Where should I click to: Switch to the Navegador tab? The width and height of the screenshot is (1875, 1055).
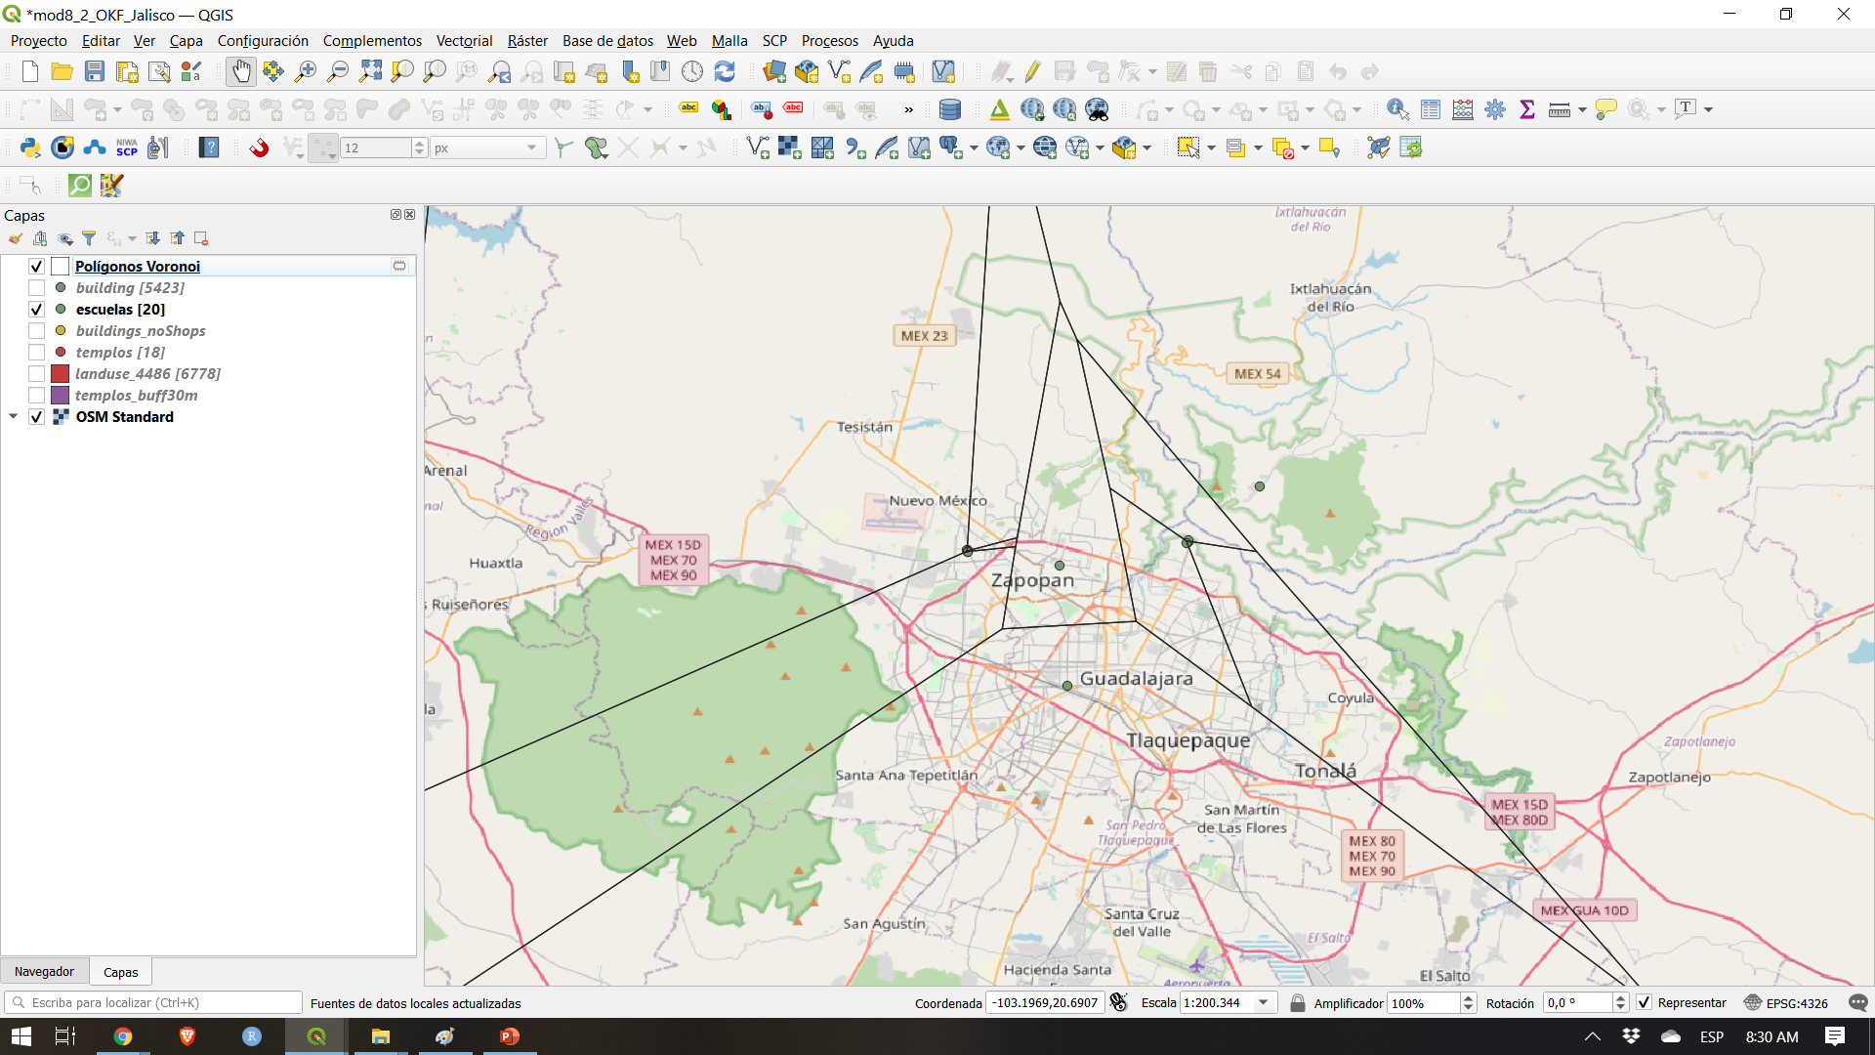(x=44, y=972)
